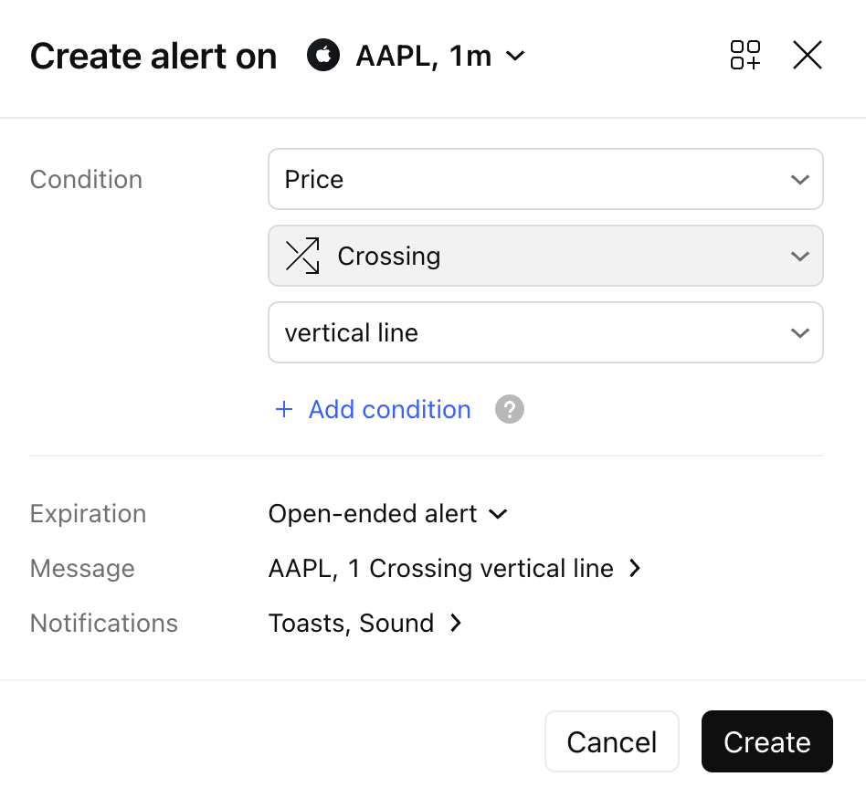The height and width of the screenshot is (798, 866).
Task: Click the Add condition link
Action: (389, 410)
